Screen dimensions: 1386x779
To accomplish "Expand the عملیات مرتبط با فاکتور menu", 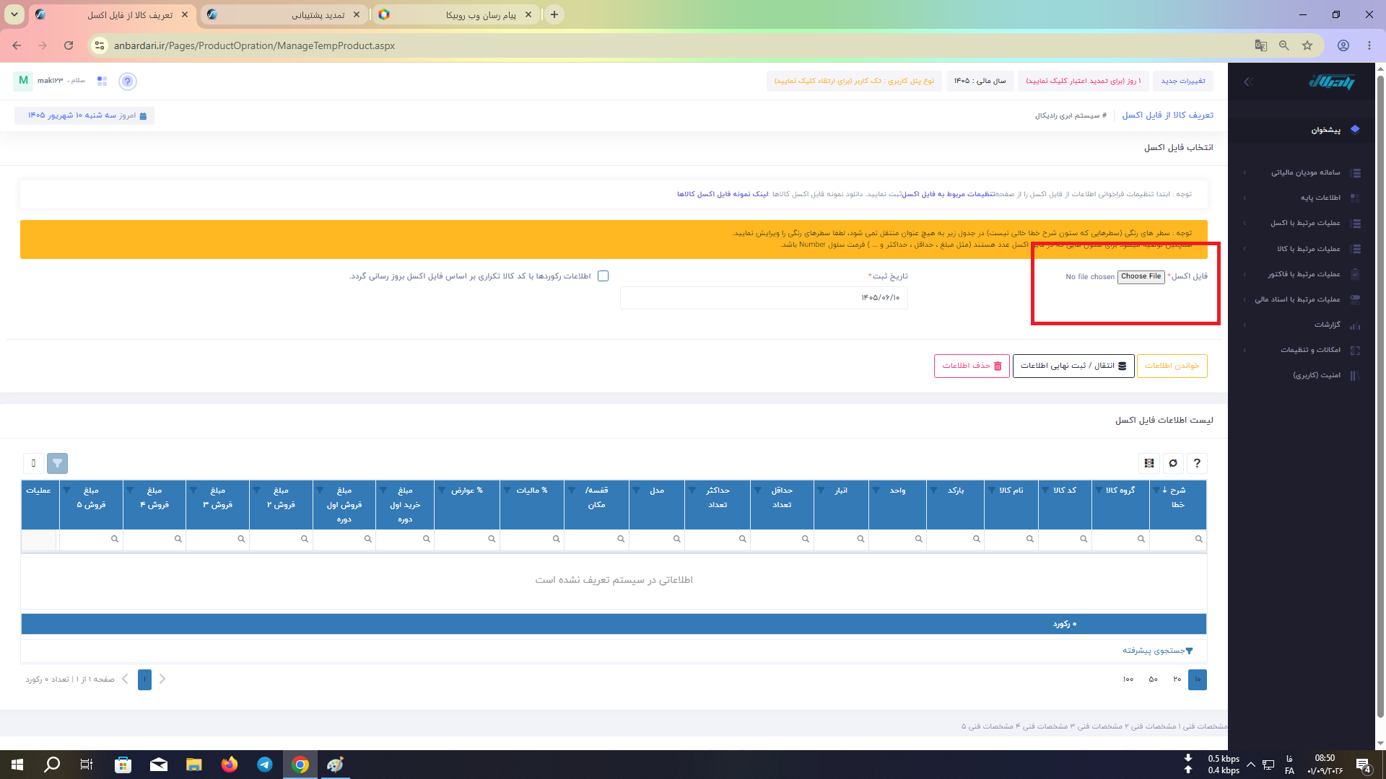I will coord(1303,274).
